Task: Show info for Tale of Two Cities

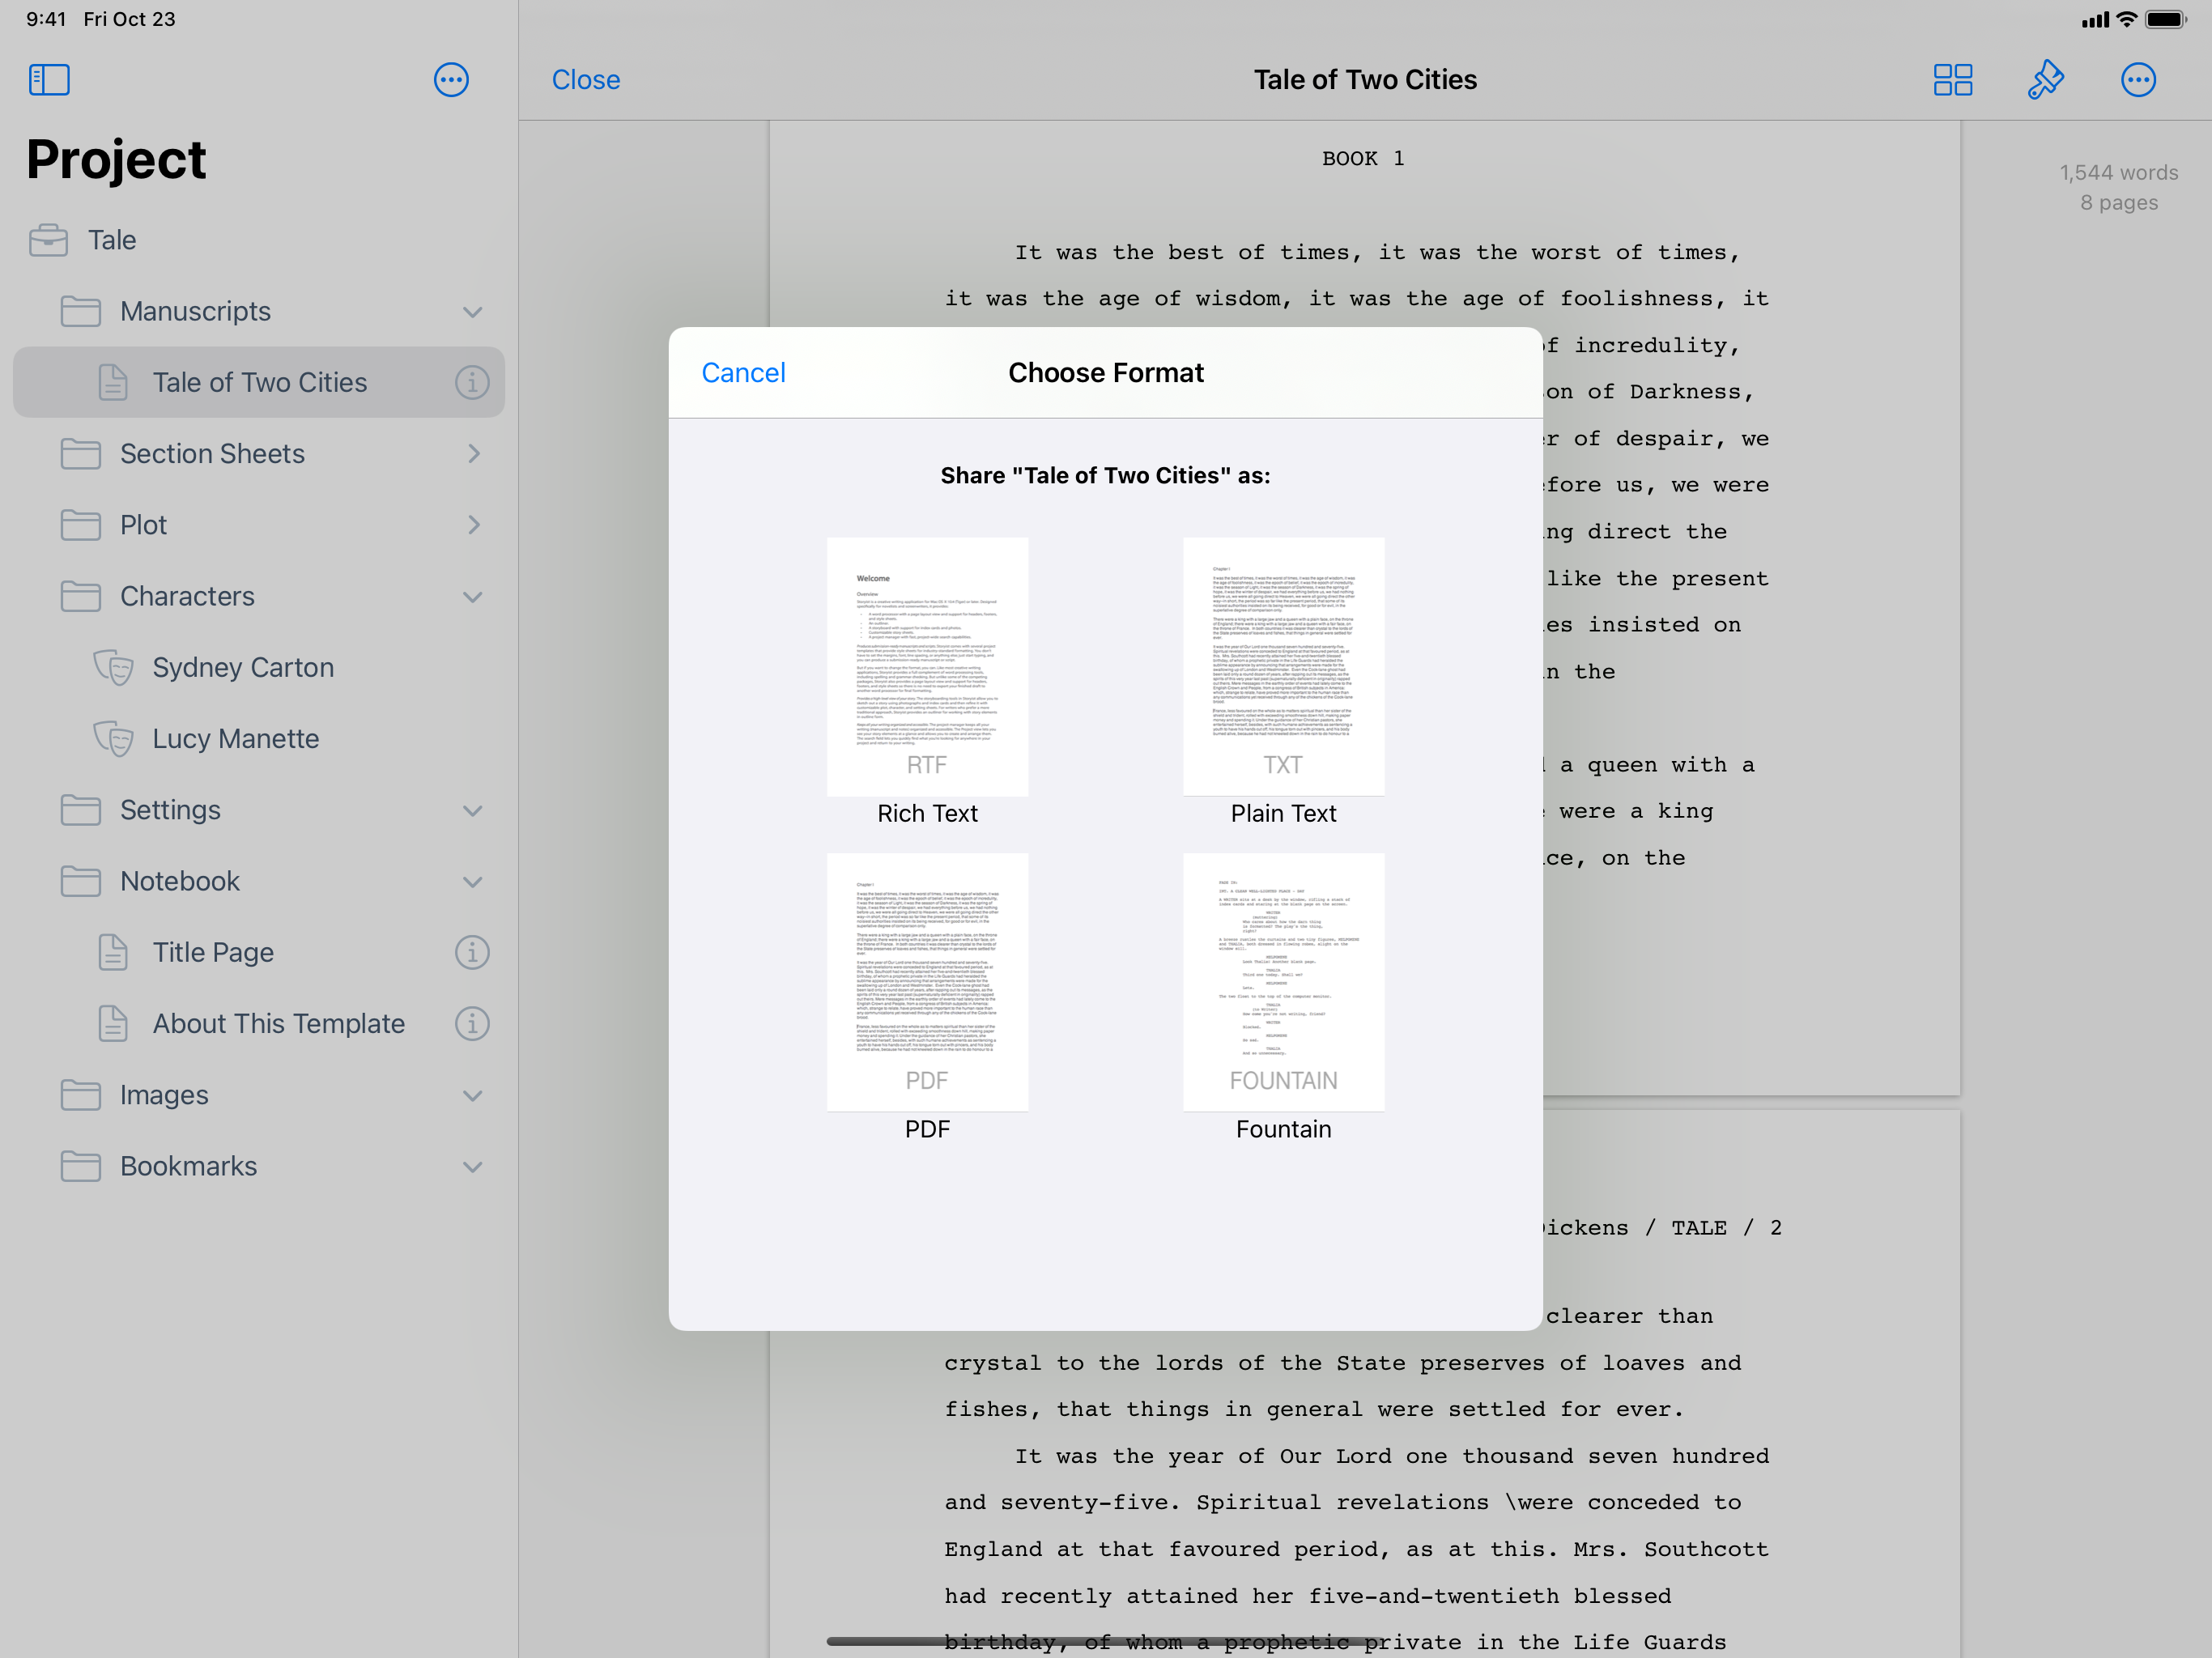Action: (x=472, y=382)
